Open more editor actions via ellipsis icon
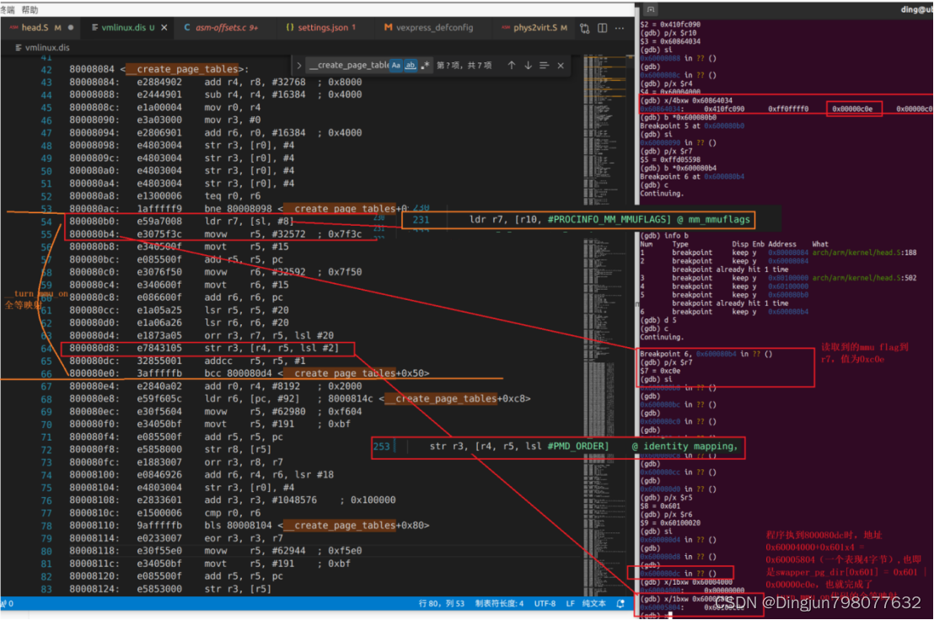The image size is (934, 620). tap(620, 28)
